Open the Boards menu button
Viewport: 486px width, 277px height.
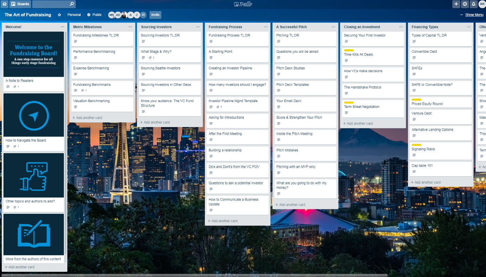[20, 4]
